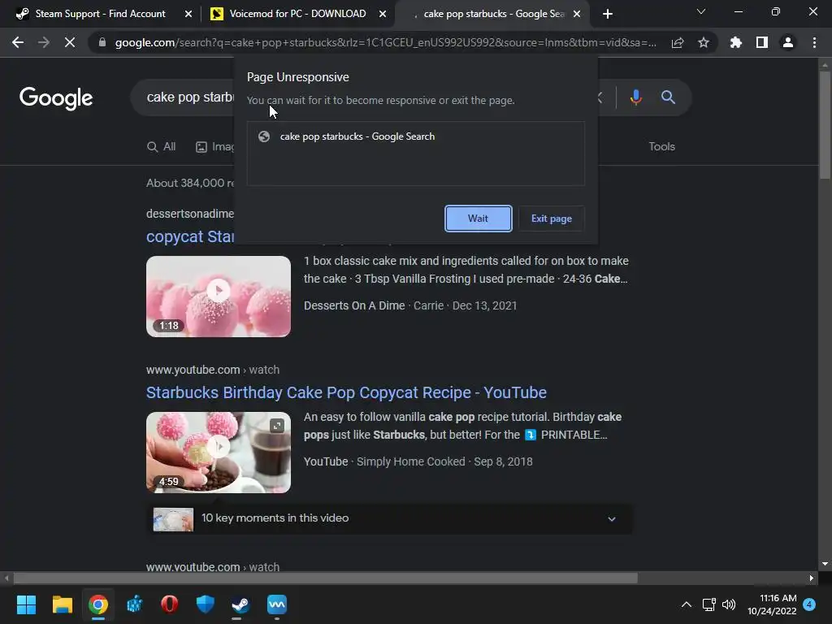Open the blue shield security app in taskbar

[x=205, y=604]
